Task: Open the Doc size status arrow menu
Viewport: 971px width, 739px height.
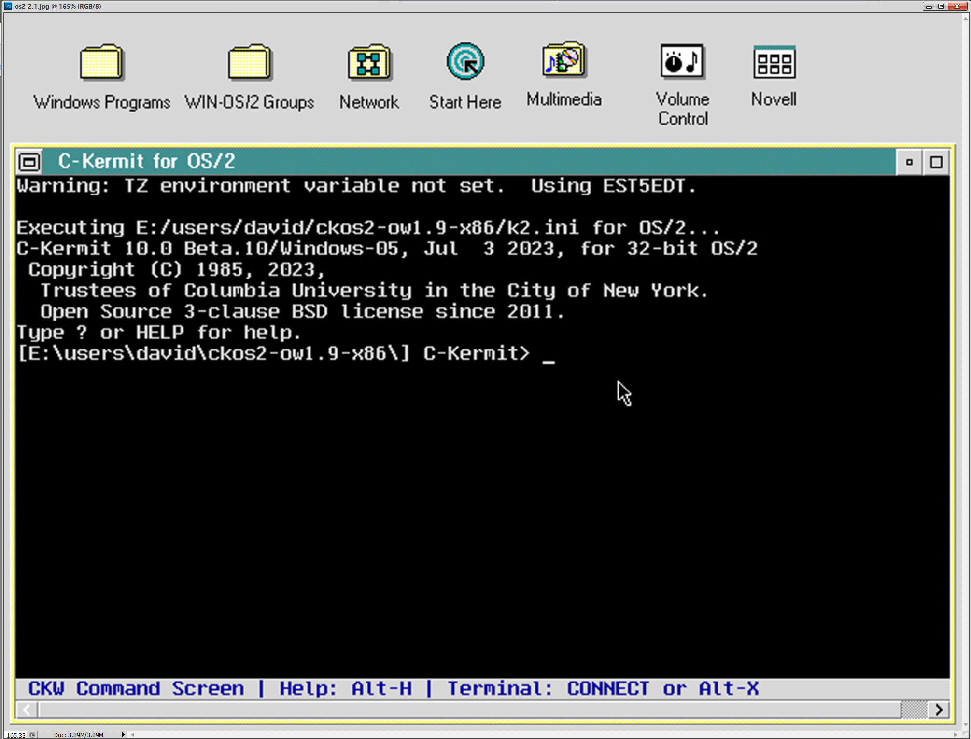Action: click(123, 735)
